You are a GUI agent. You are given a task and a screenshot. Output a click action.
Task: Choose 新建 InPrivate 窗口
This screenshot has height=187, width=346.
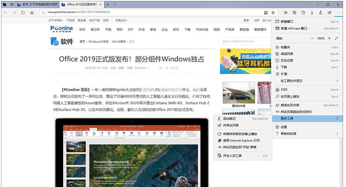point(307,28)
